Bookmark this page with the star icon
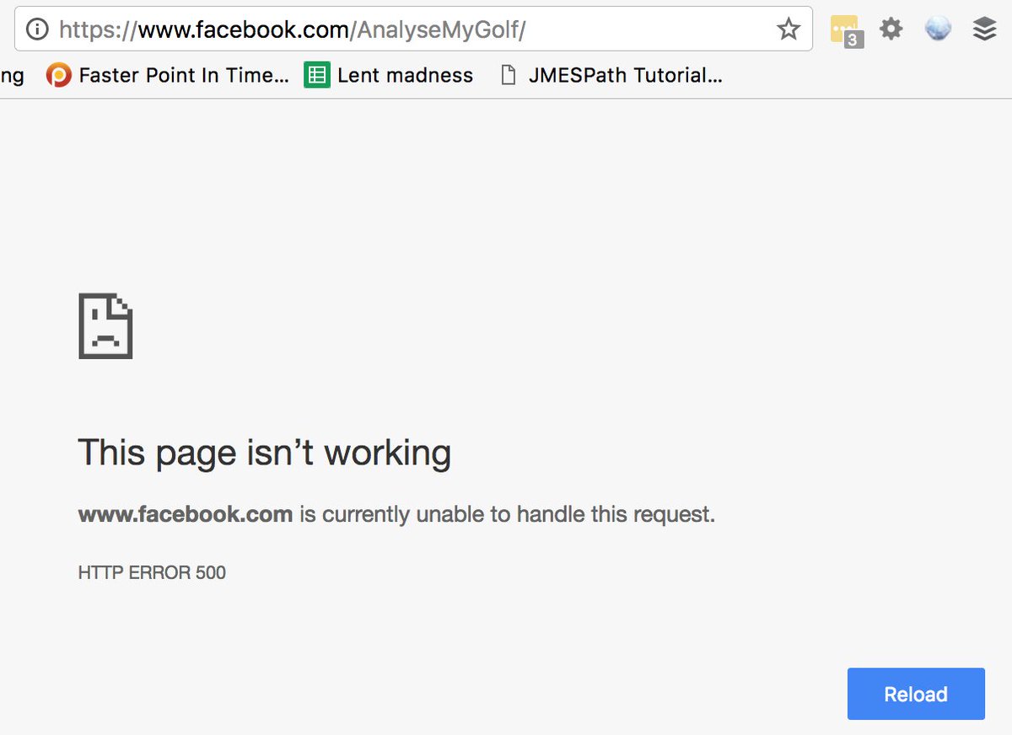This screenshot has width=1012, height=735. point(789,30)
